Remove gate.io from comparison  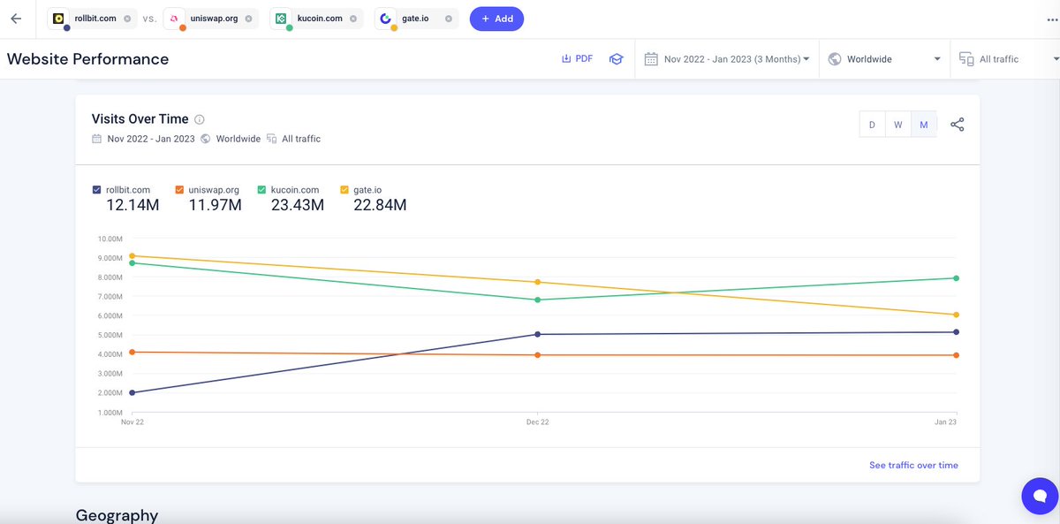pos(449,19)
